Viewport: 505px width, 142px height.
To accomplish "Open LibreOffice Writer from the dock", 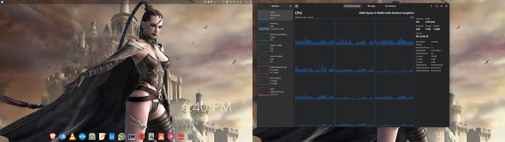I will tap(112, 136).
